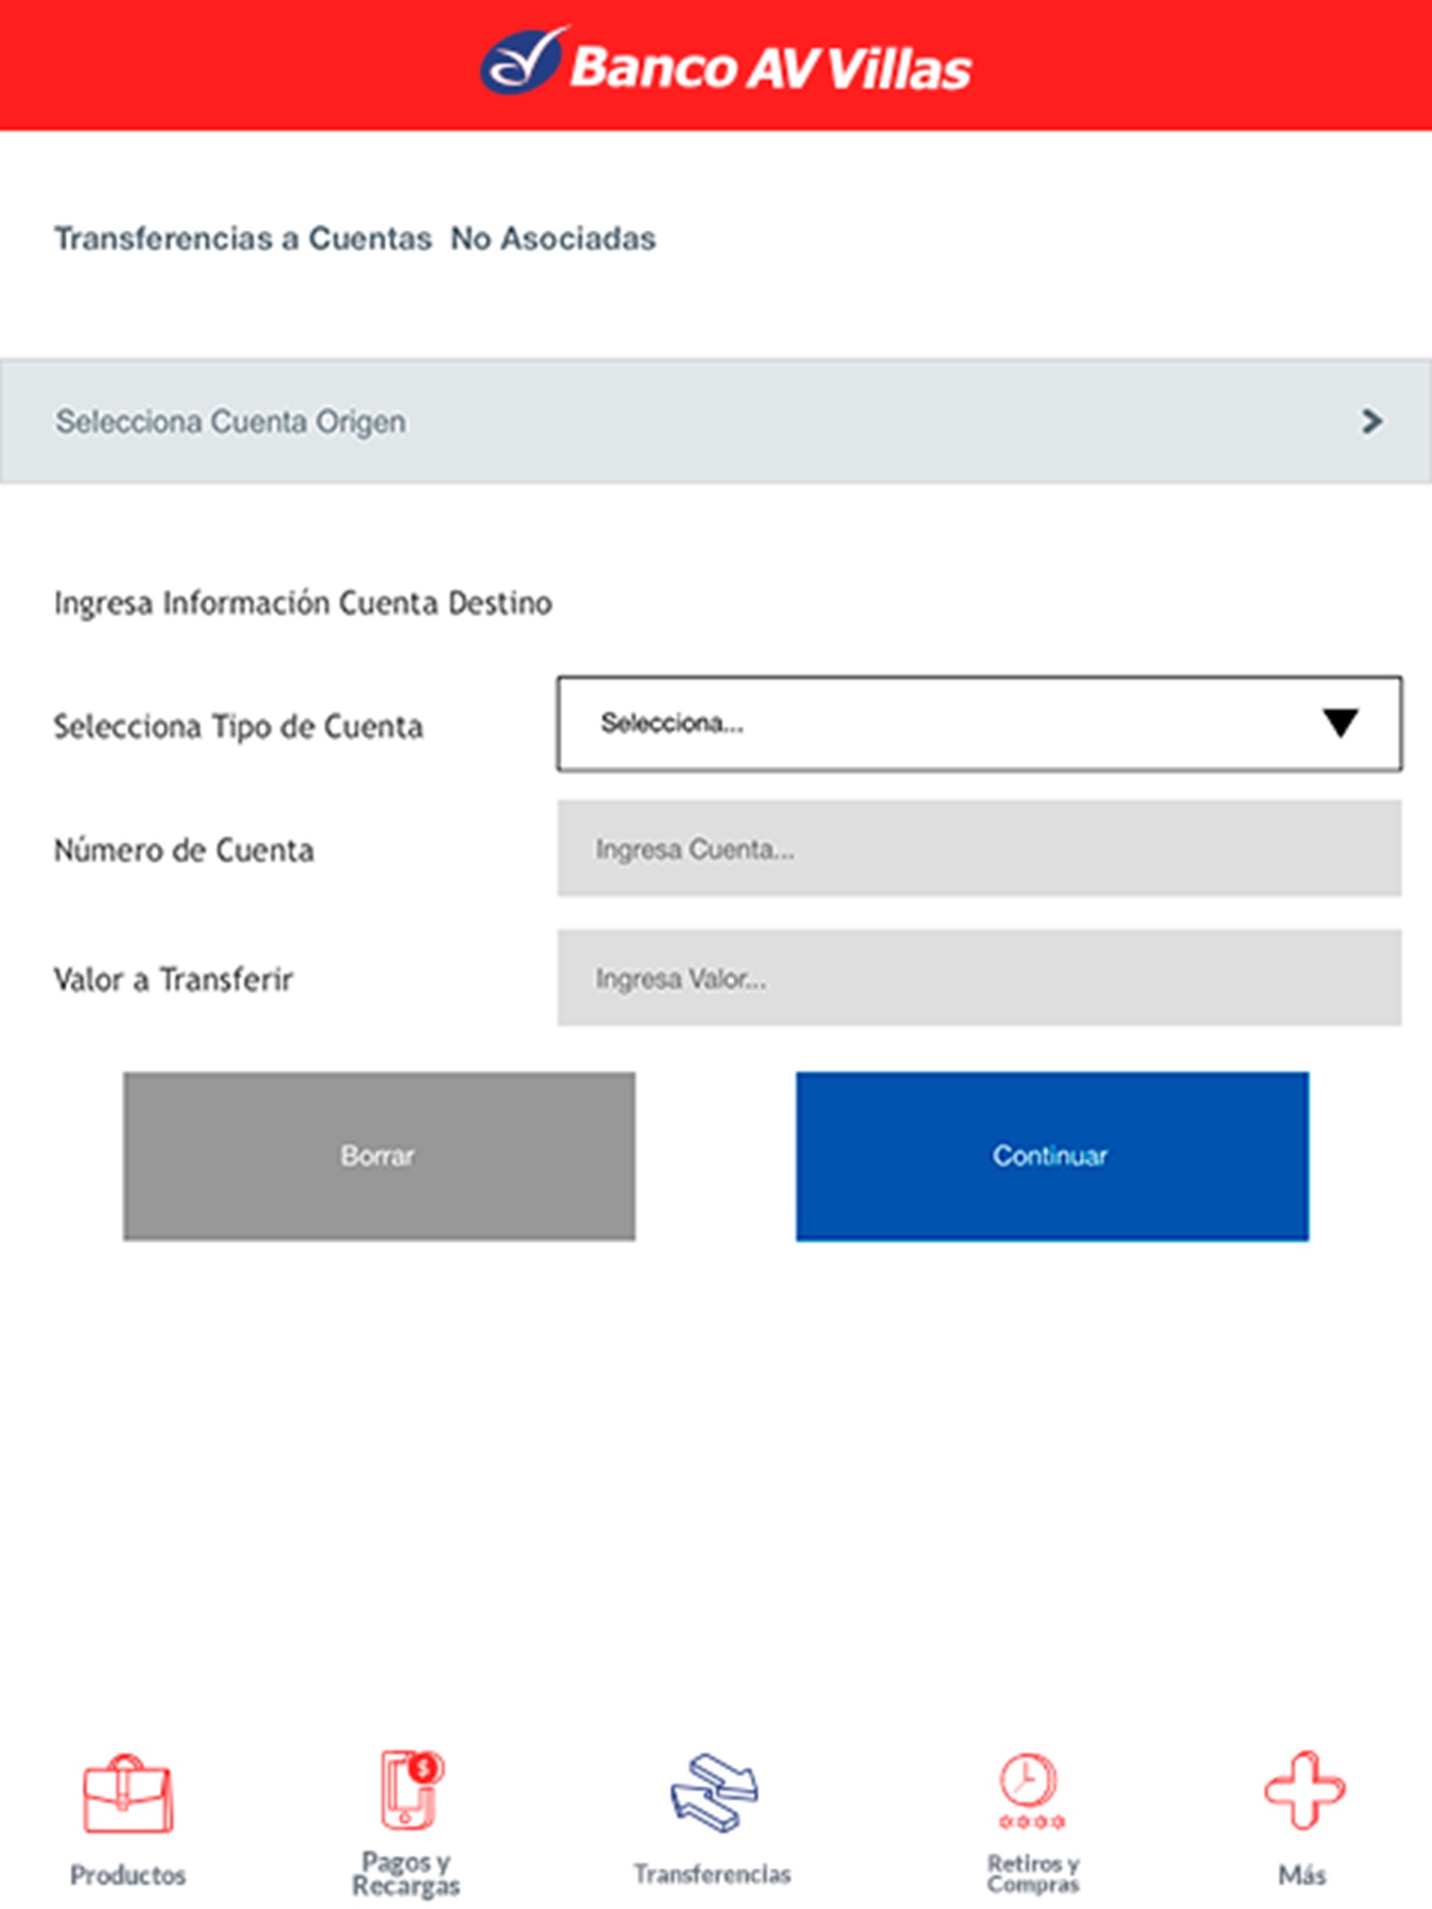The width and height of the screenshot is (1432, 1909).
Task: Focus the Ingresa Valor input field
Action: coord(979,978)
